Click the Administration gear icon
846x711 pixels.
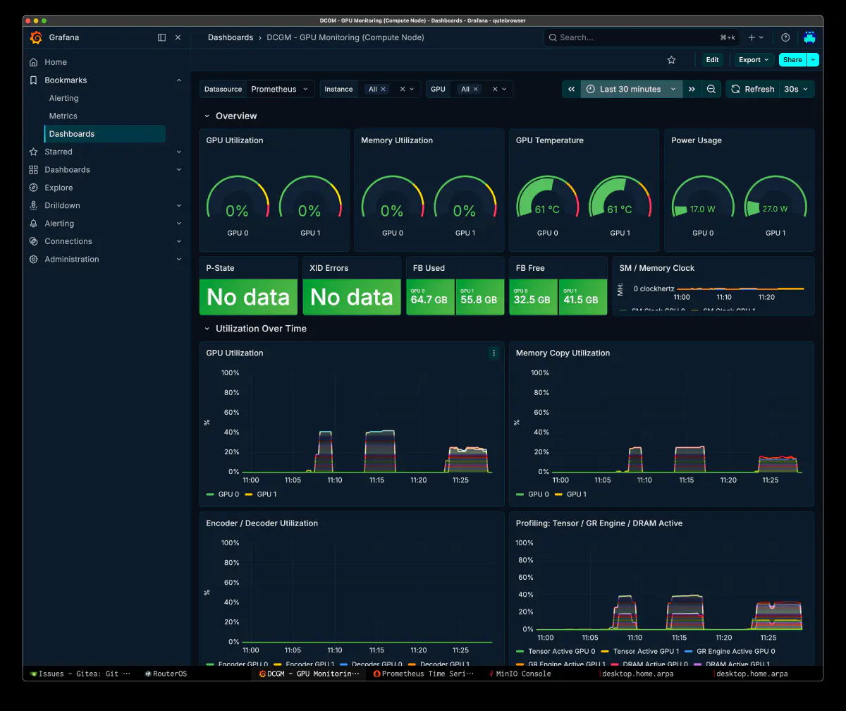coord(33,260)
